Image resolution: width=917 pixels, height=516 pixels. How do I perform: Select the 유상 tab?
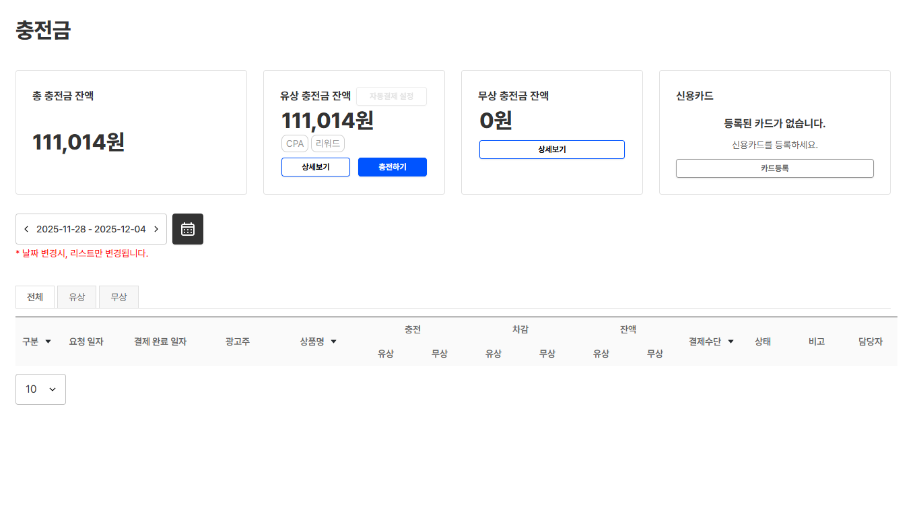(77, 297)
